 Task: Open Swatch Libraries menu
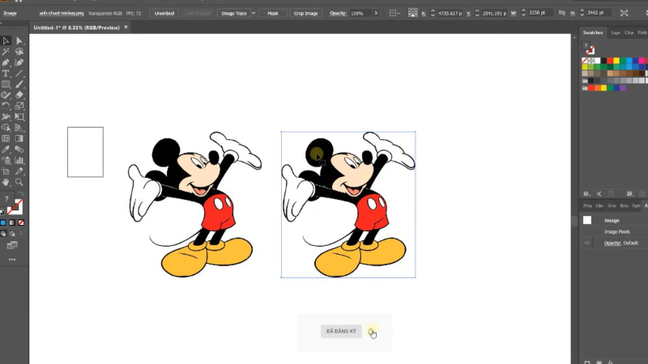[586, 193]
